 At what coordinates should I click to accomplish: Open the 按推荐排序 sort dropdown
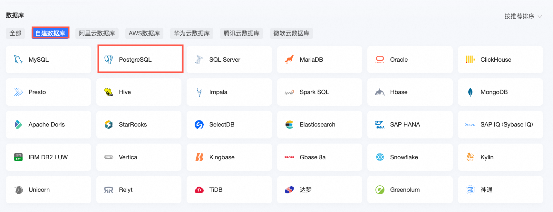click(x=523, y=16)
